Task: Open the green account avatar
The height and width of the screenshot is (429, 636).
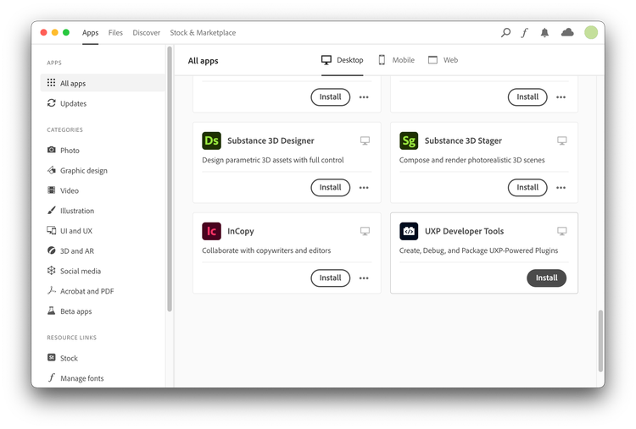Action: pos(591,32)
